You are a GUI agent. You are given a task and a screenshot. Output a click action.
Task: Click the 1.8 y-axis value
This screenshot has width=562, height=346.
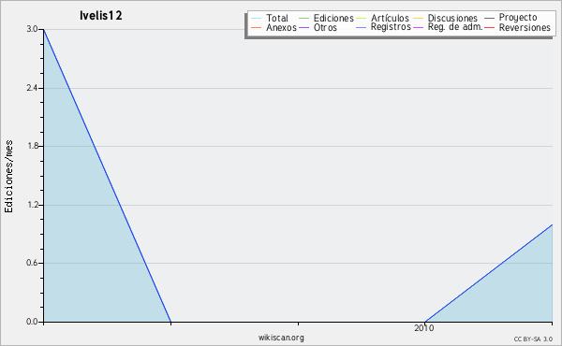pos(32,146)
